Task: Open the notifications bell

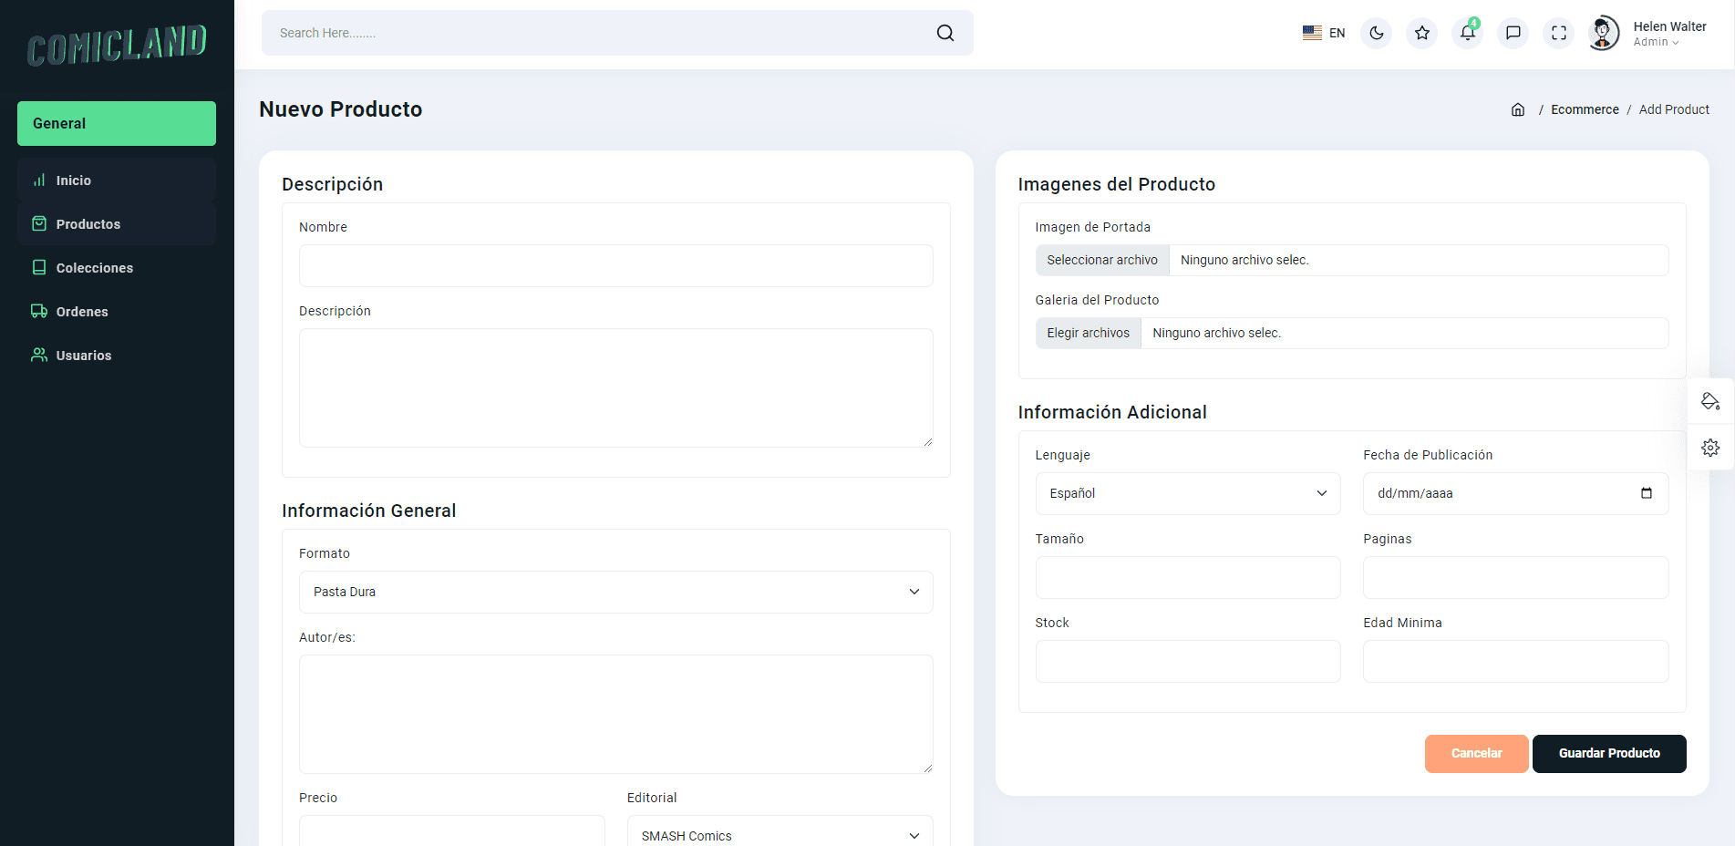Action: point(1467,33)
